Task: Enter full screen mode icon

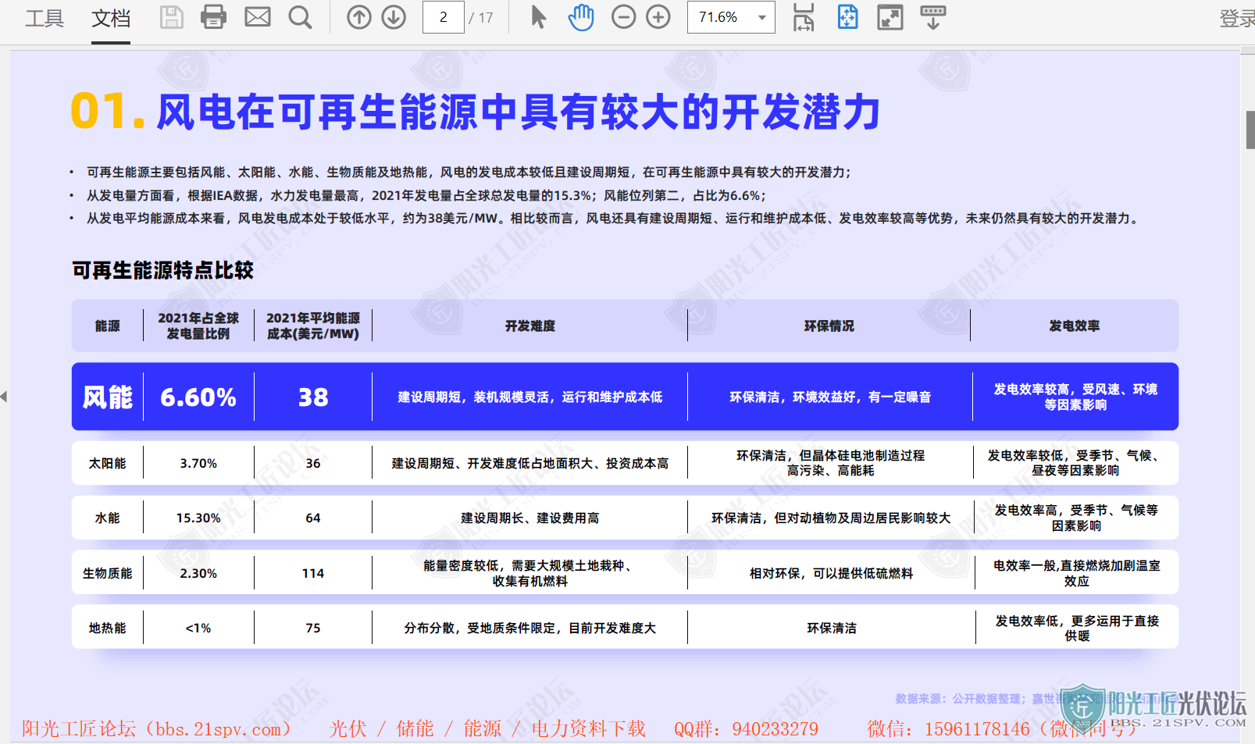Action: click(890, 17)
